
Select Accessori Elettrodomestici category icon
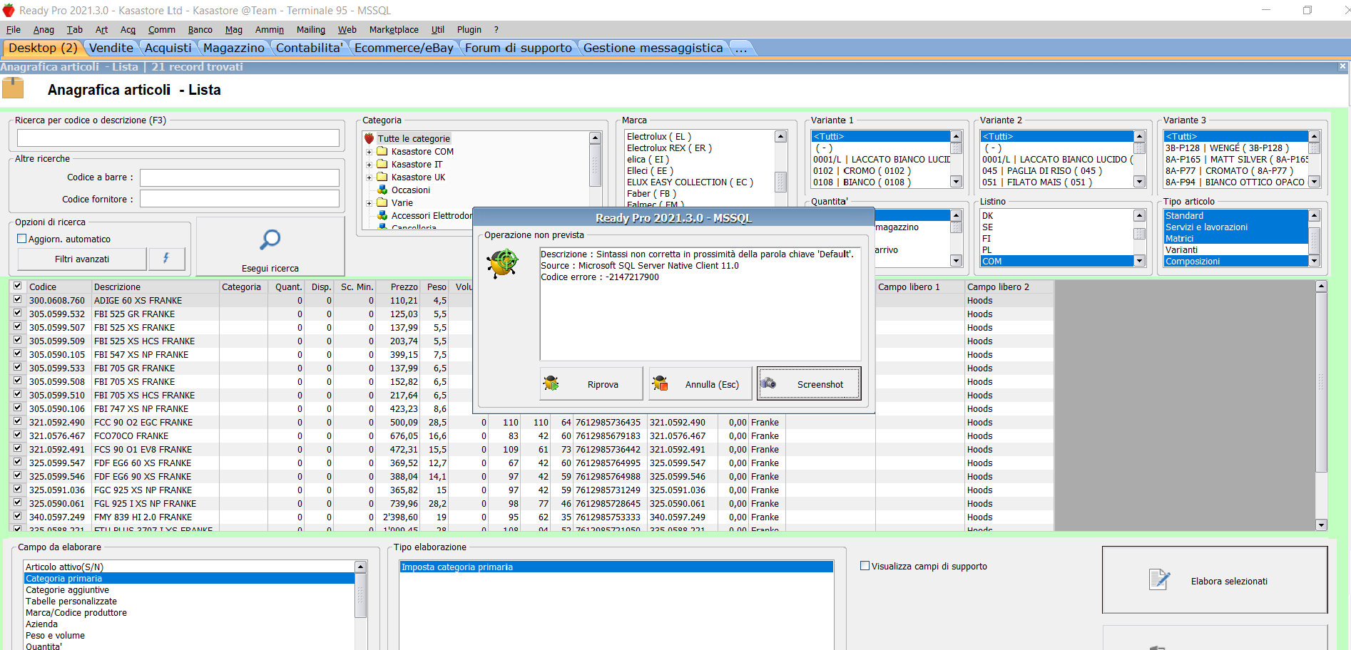click(382, 215)
